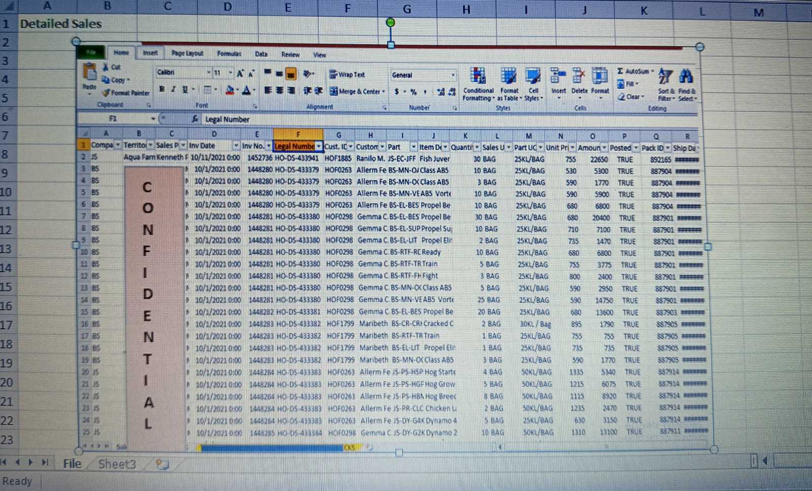Click the Paste clipboard icon in embedded ribbon
The height and width of the screenshot is (491, 812).
click(x=90, y=72)
